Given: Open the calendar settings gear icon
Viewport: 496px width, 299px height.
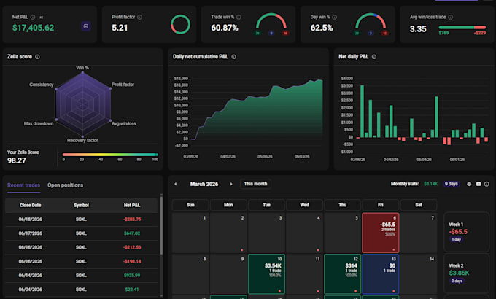Looking at the screenshot, I should [x=469, y=184].
